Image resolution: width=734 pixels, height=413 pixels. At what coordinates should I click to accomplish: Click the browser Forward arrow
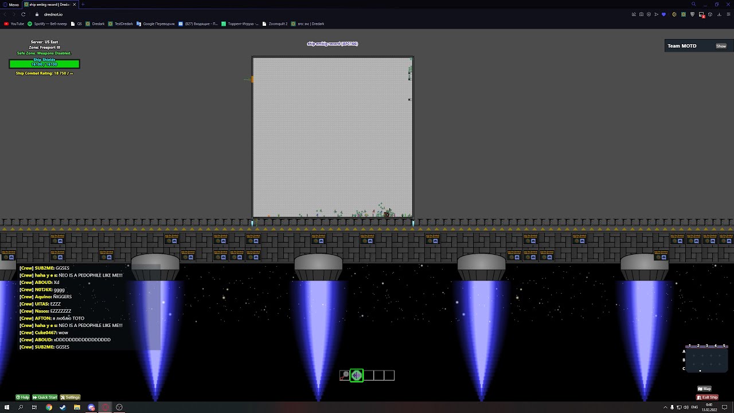tap(14, 14)
